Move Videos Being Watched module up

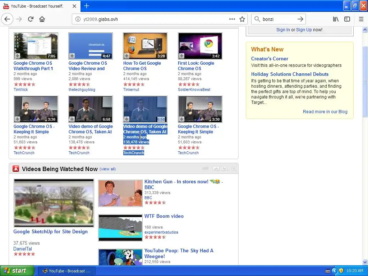216,169
